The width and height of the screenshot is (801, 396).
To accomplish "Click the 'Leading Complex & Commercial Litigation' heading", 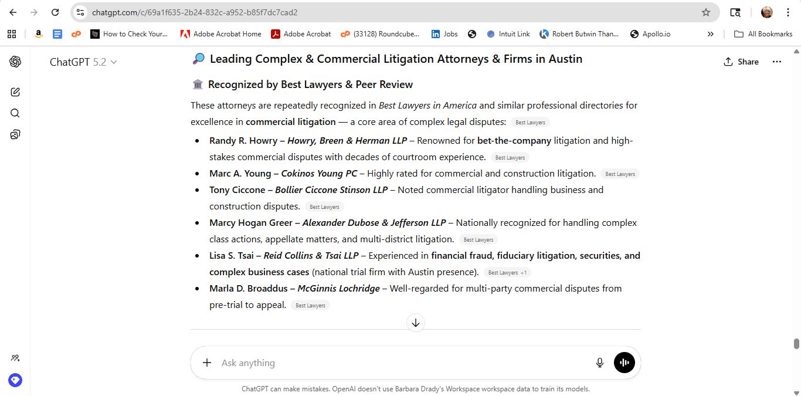I will pyautogui.click(x=396, y=59).
